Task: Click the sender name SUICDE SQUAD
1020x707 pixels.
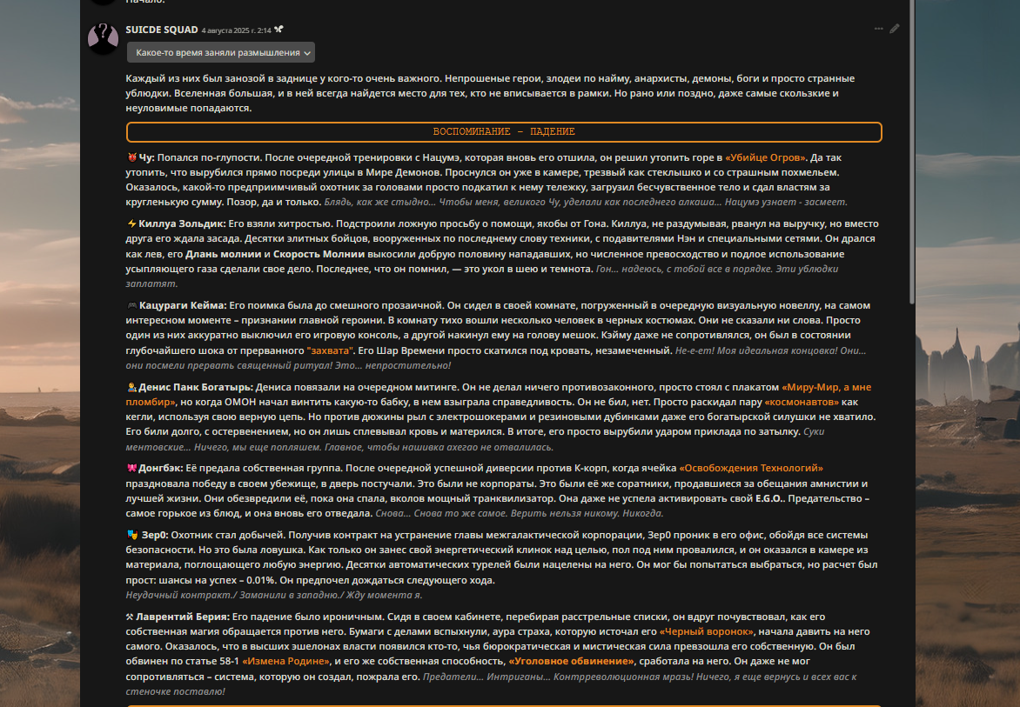Action: tap(161, 30)
